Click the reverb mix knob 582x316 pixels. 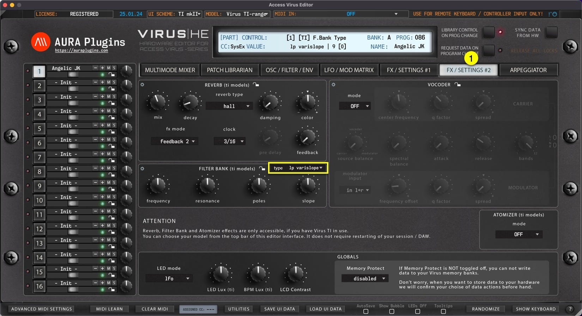pos(158,102)
